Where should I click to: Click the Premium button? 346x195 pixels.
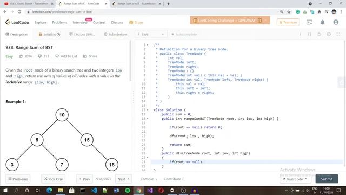coord(288,22)
